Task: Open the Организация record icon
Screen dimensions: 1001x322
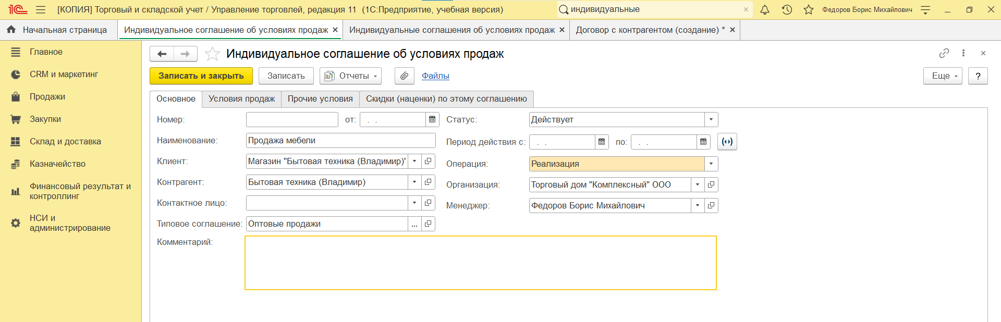Action: point(711,184)
